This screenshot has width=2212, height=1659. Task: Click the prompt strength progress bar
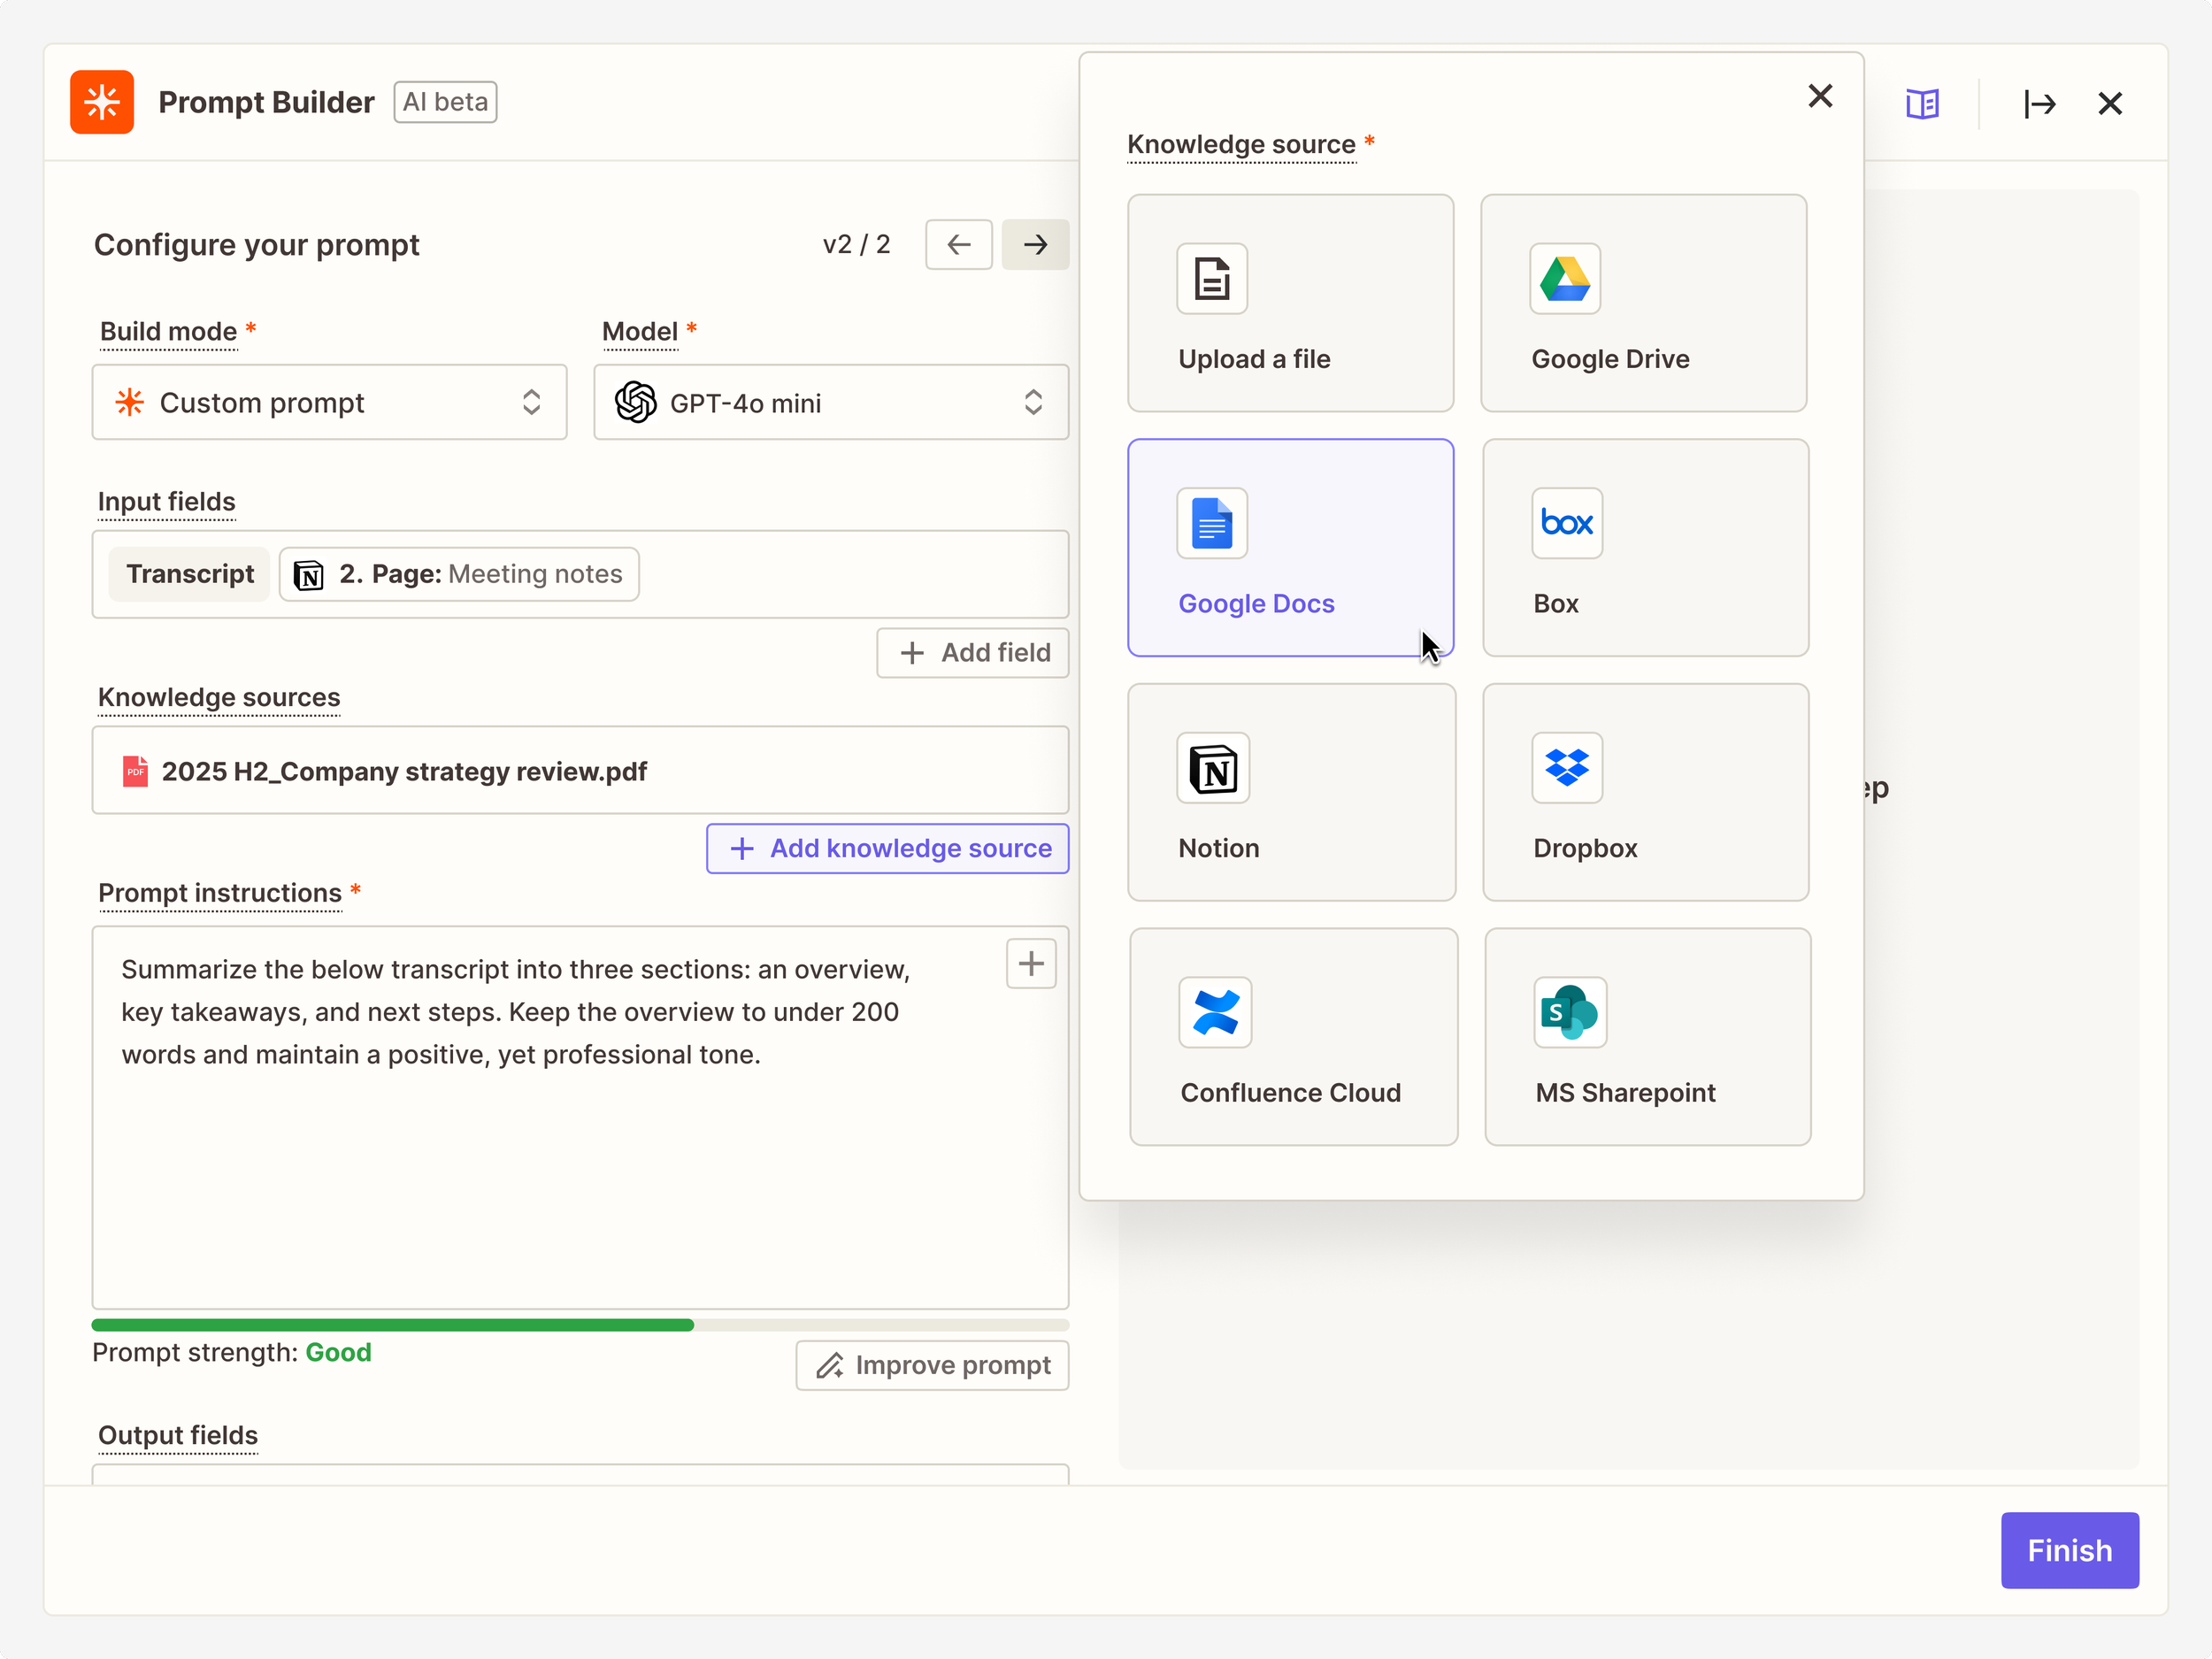click(580, 1325)
